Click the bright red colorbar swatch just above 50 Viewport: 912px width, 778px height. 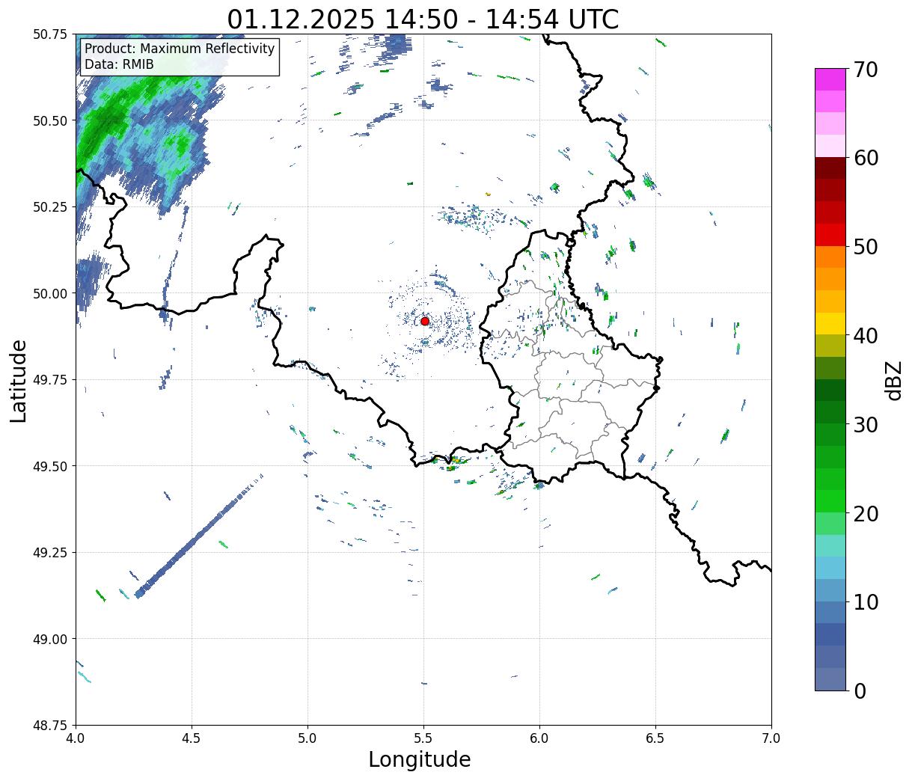click(830, 235)
